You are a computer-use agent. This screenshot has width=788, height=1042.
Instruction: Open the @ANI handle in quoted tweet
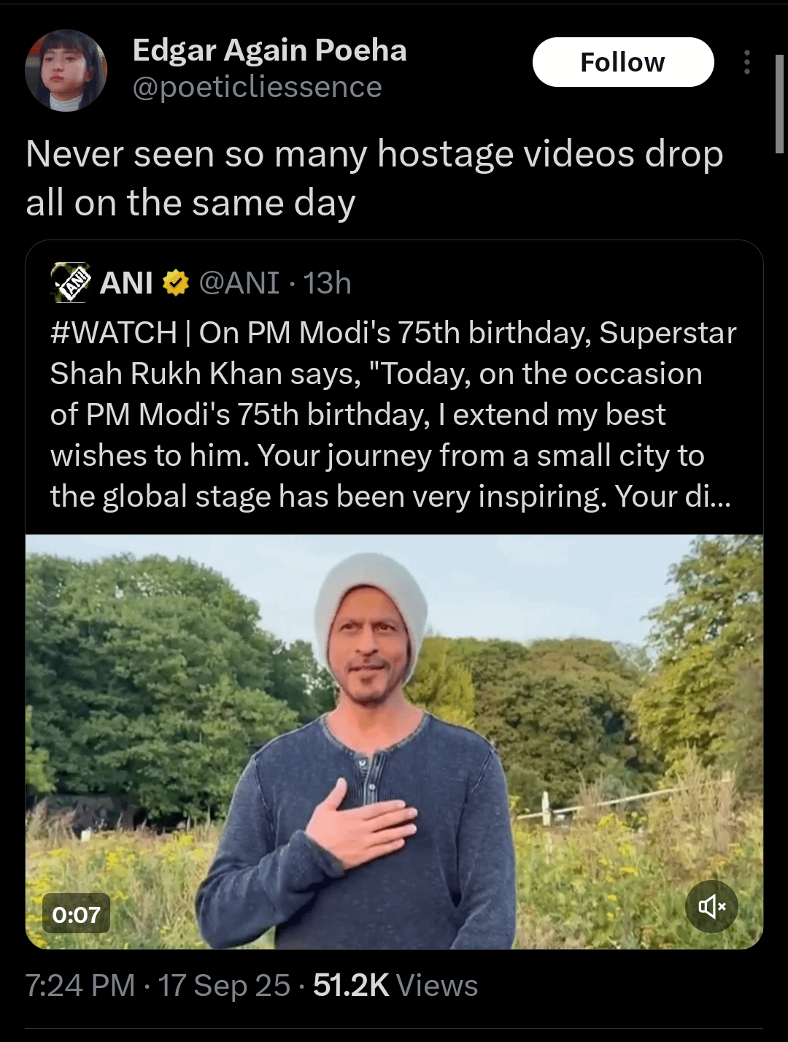239,283
